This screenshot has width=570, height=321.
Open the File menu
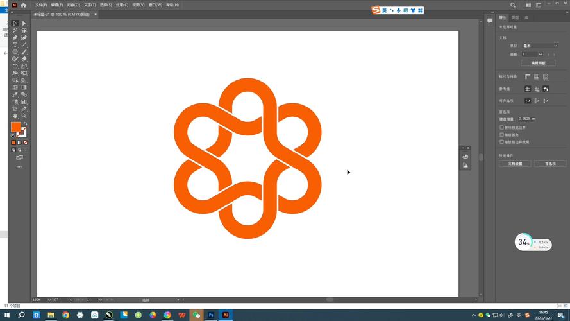point(41,5)
